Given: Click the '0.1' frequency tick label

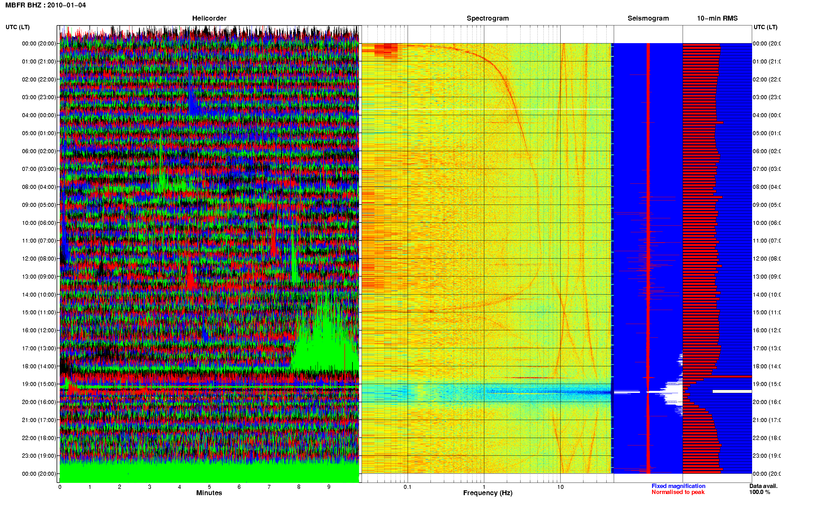Looking at the screenshot, I should [407, 487].
